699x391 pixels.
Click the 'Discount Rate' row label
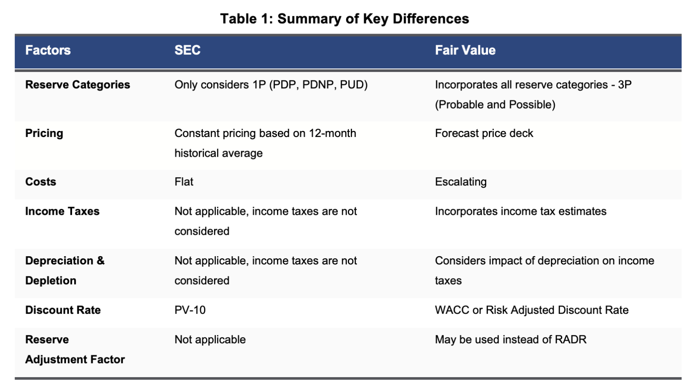point(63,310)
